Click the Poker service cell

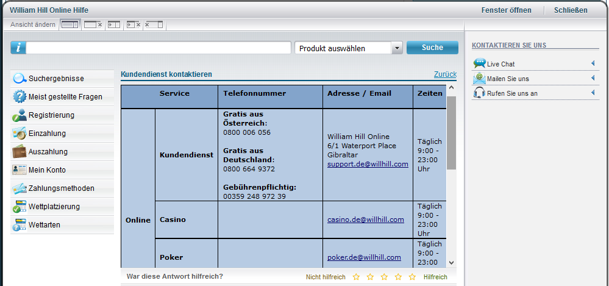187,254
